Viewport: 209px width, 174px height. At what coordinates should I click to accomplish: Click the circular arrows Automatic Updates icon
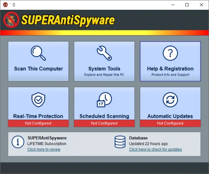tap(170, 99)
